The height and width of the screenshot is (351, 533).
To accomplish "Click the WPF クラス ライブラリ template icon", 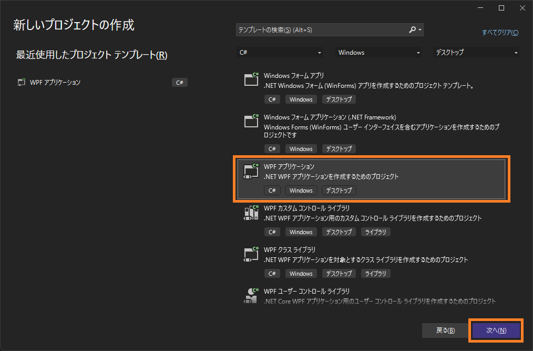I will [x=251, y=254].
